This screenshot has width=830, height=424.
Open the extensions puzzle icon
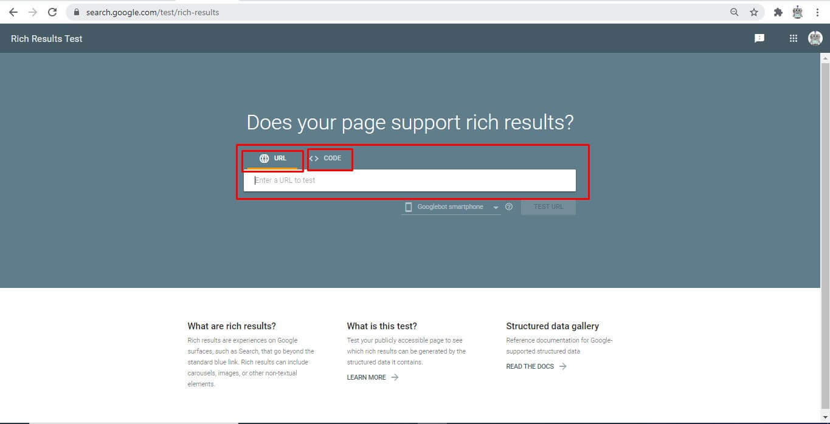(778, 12)
